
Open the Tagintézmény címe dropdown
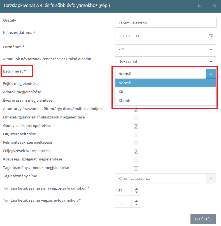pyautogui.click(x=165, y=178)
